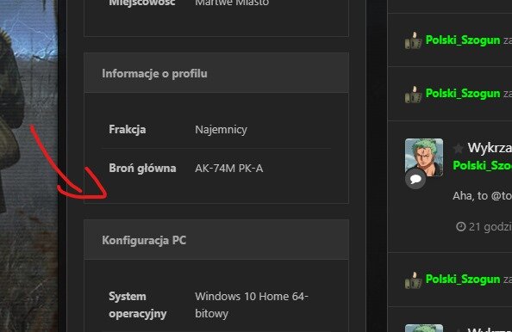Screen dimensions: 512x332
Task: Open the green-haired Zoro avatar thumbnail
Action: (x=424, y=157)
